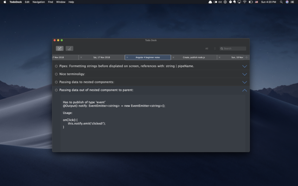Click into the Search field
The height and width of the screenshot is (186, 298).
click(x=233, y=49)
